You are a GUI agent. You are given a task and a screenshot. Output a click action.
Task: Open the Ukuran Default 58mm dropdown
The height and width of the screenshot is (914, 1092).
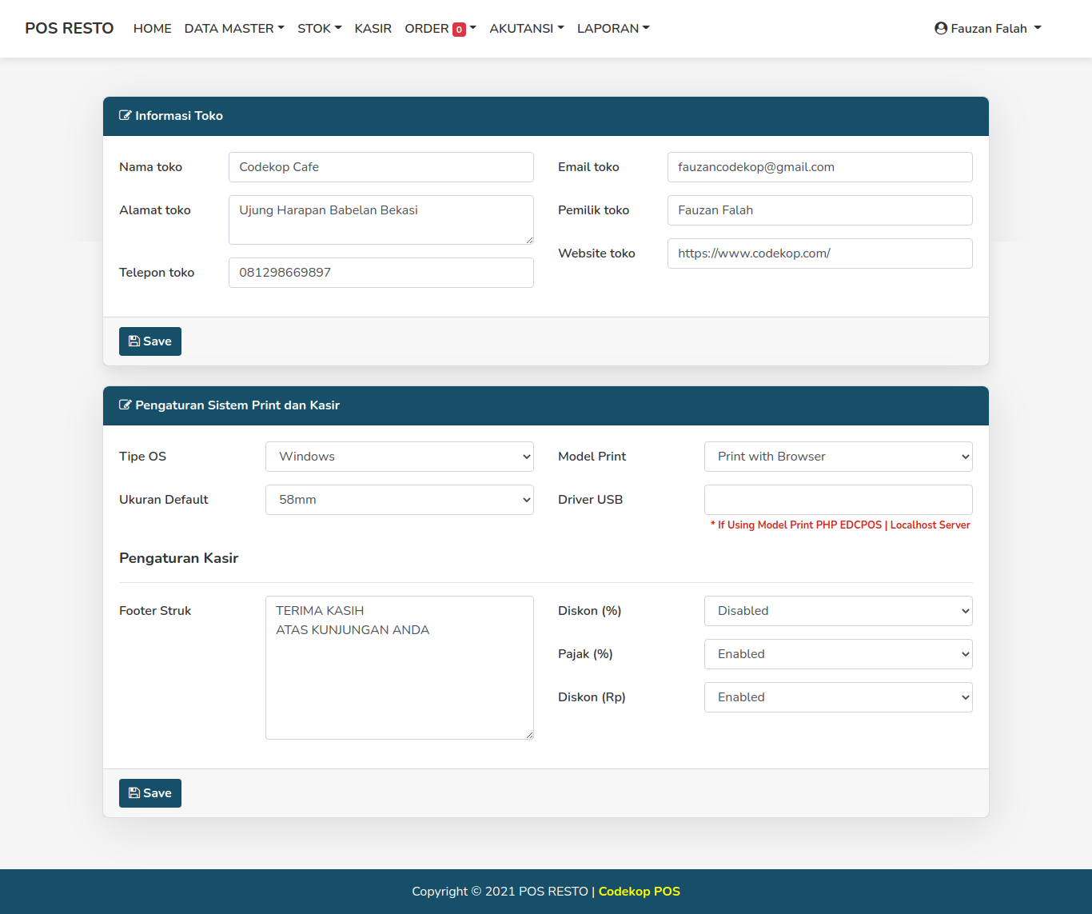click(x=399, y=499)
